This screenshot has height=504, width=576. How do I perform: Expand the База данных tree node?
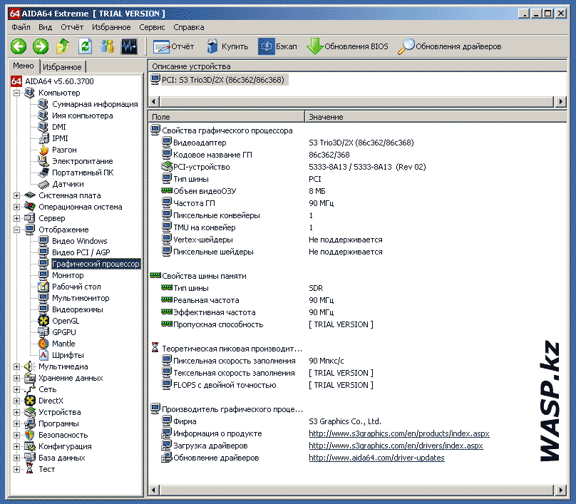[16, 458]
